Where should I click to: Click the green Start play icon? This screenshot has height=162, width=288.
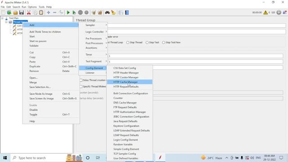coord(68,13)
